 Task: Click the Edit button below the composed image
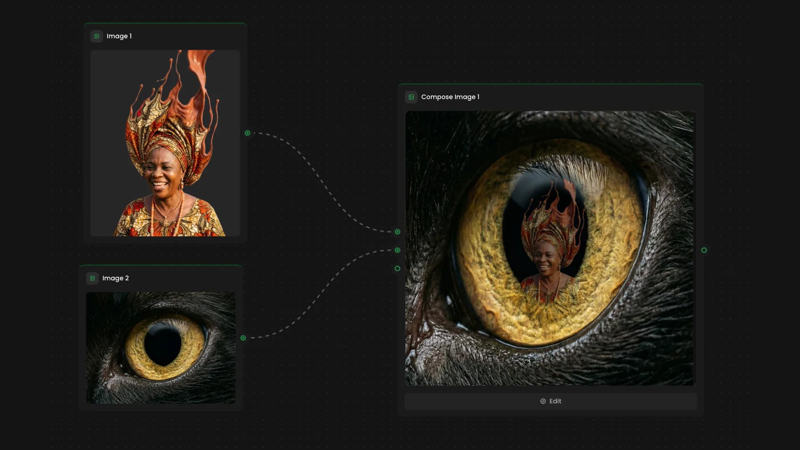[x=550, y=401]
